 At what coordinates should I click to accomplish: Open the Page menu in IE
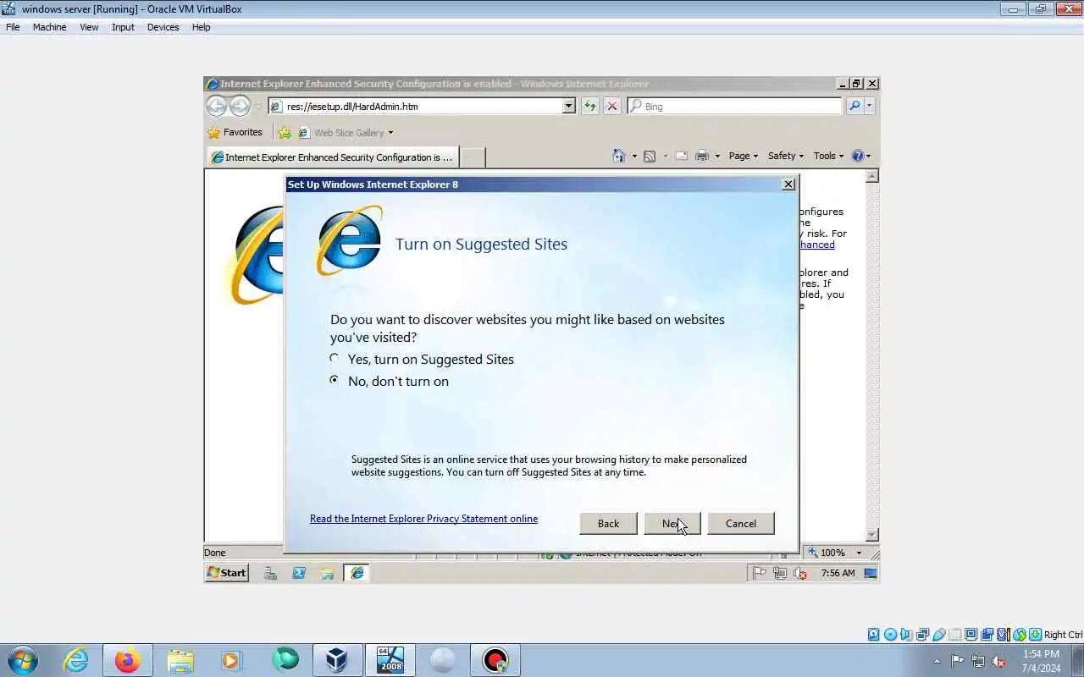(743, 156)
